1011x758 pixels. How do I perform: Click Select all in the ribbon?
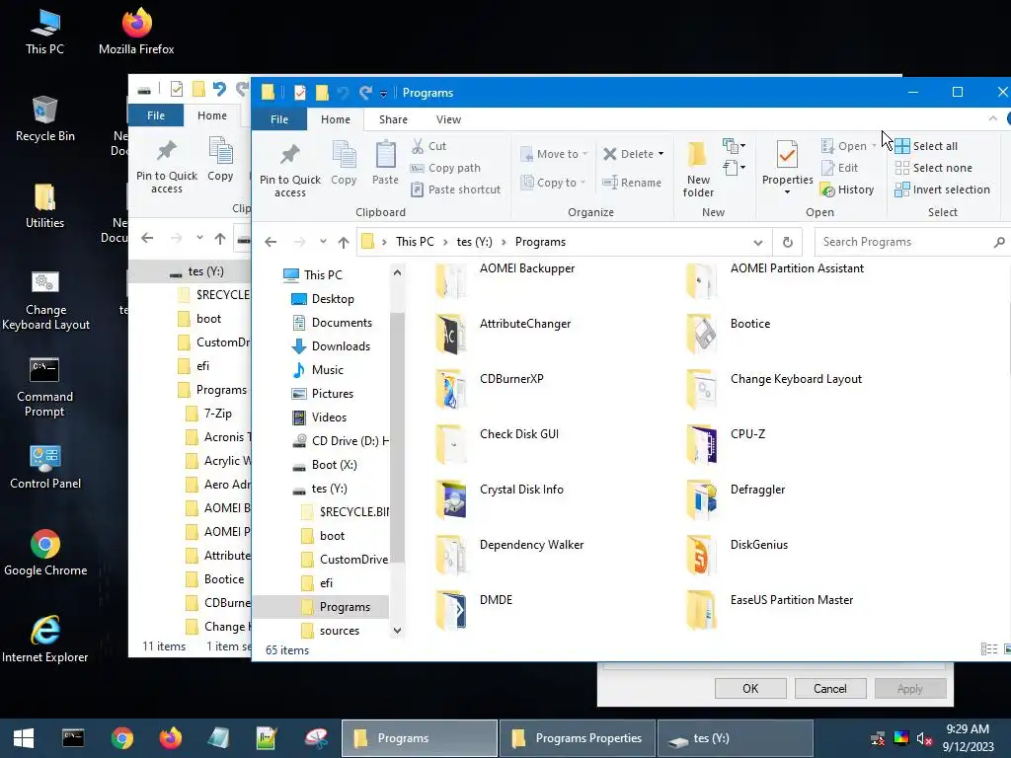pyautogui.click(x=926, y=146)
